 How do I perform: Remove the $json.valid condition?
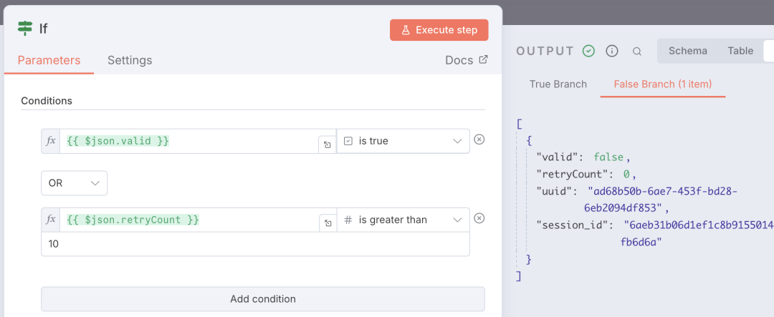(479, 140)
